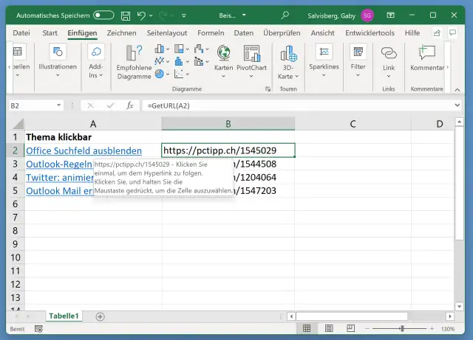Viewport: 473px width, 340px height.
Task: Insert a Kommentar from the ribbon
Action: (x=426, y=58)
